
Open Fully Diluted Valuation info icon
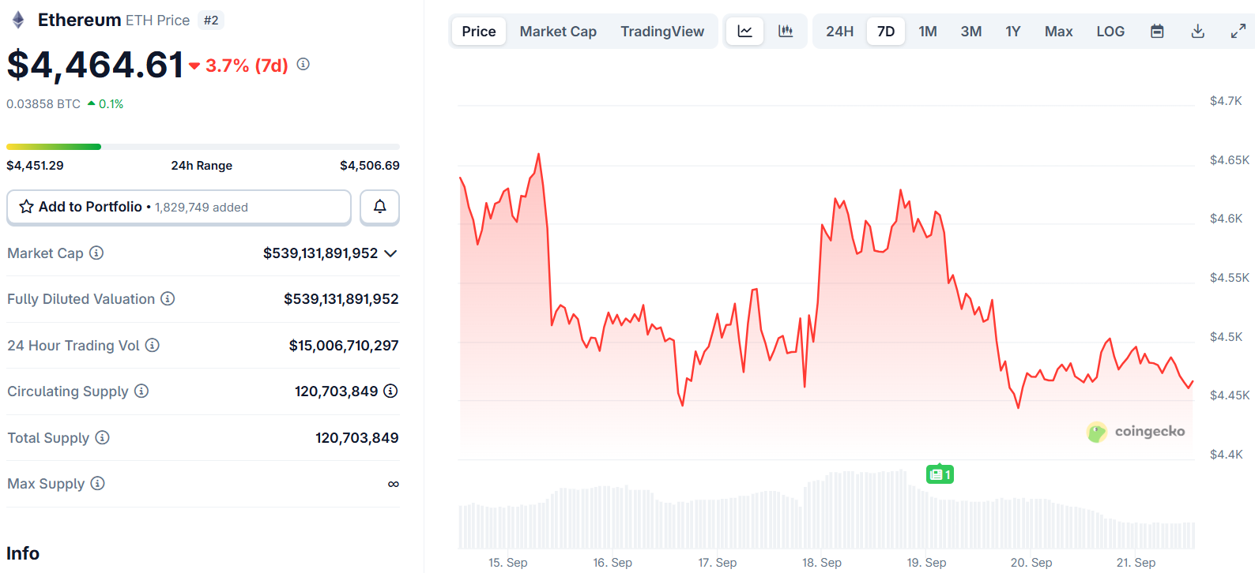168,298
